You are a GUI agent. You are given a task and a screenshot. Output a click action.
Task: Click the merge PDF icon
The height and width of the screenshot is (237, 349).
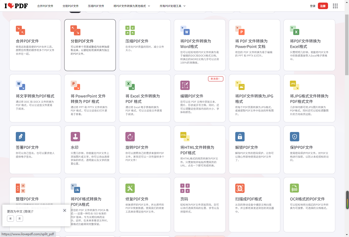[x=20, y=30]
